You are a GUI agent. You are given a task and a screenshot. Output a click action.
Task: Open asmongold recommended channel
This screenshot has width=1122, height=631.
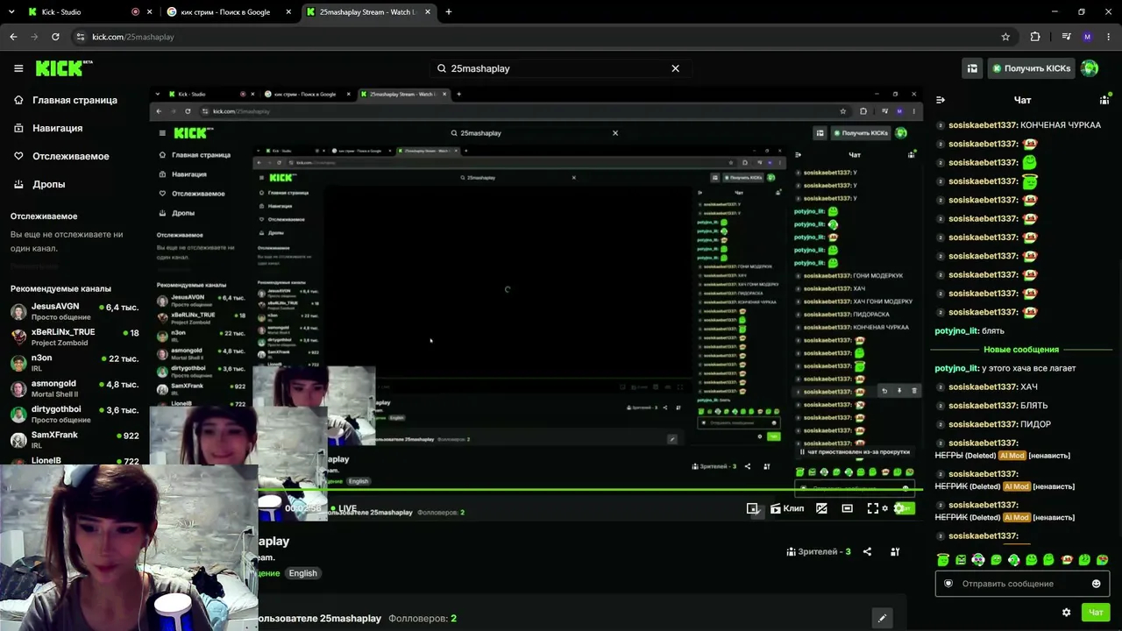[75, 388]
